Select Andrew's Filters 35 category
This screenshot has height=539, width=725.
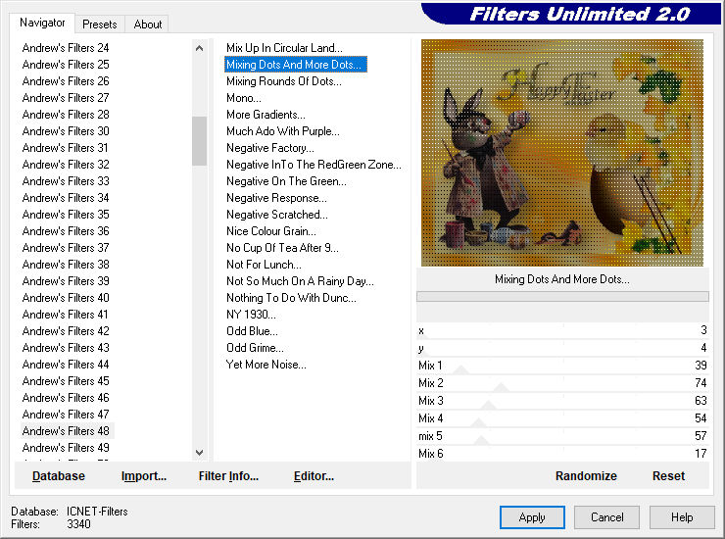[x=66, y=215]
